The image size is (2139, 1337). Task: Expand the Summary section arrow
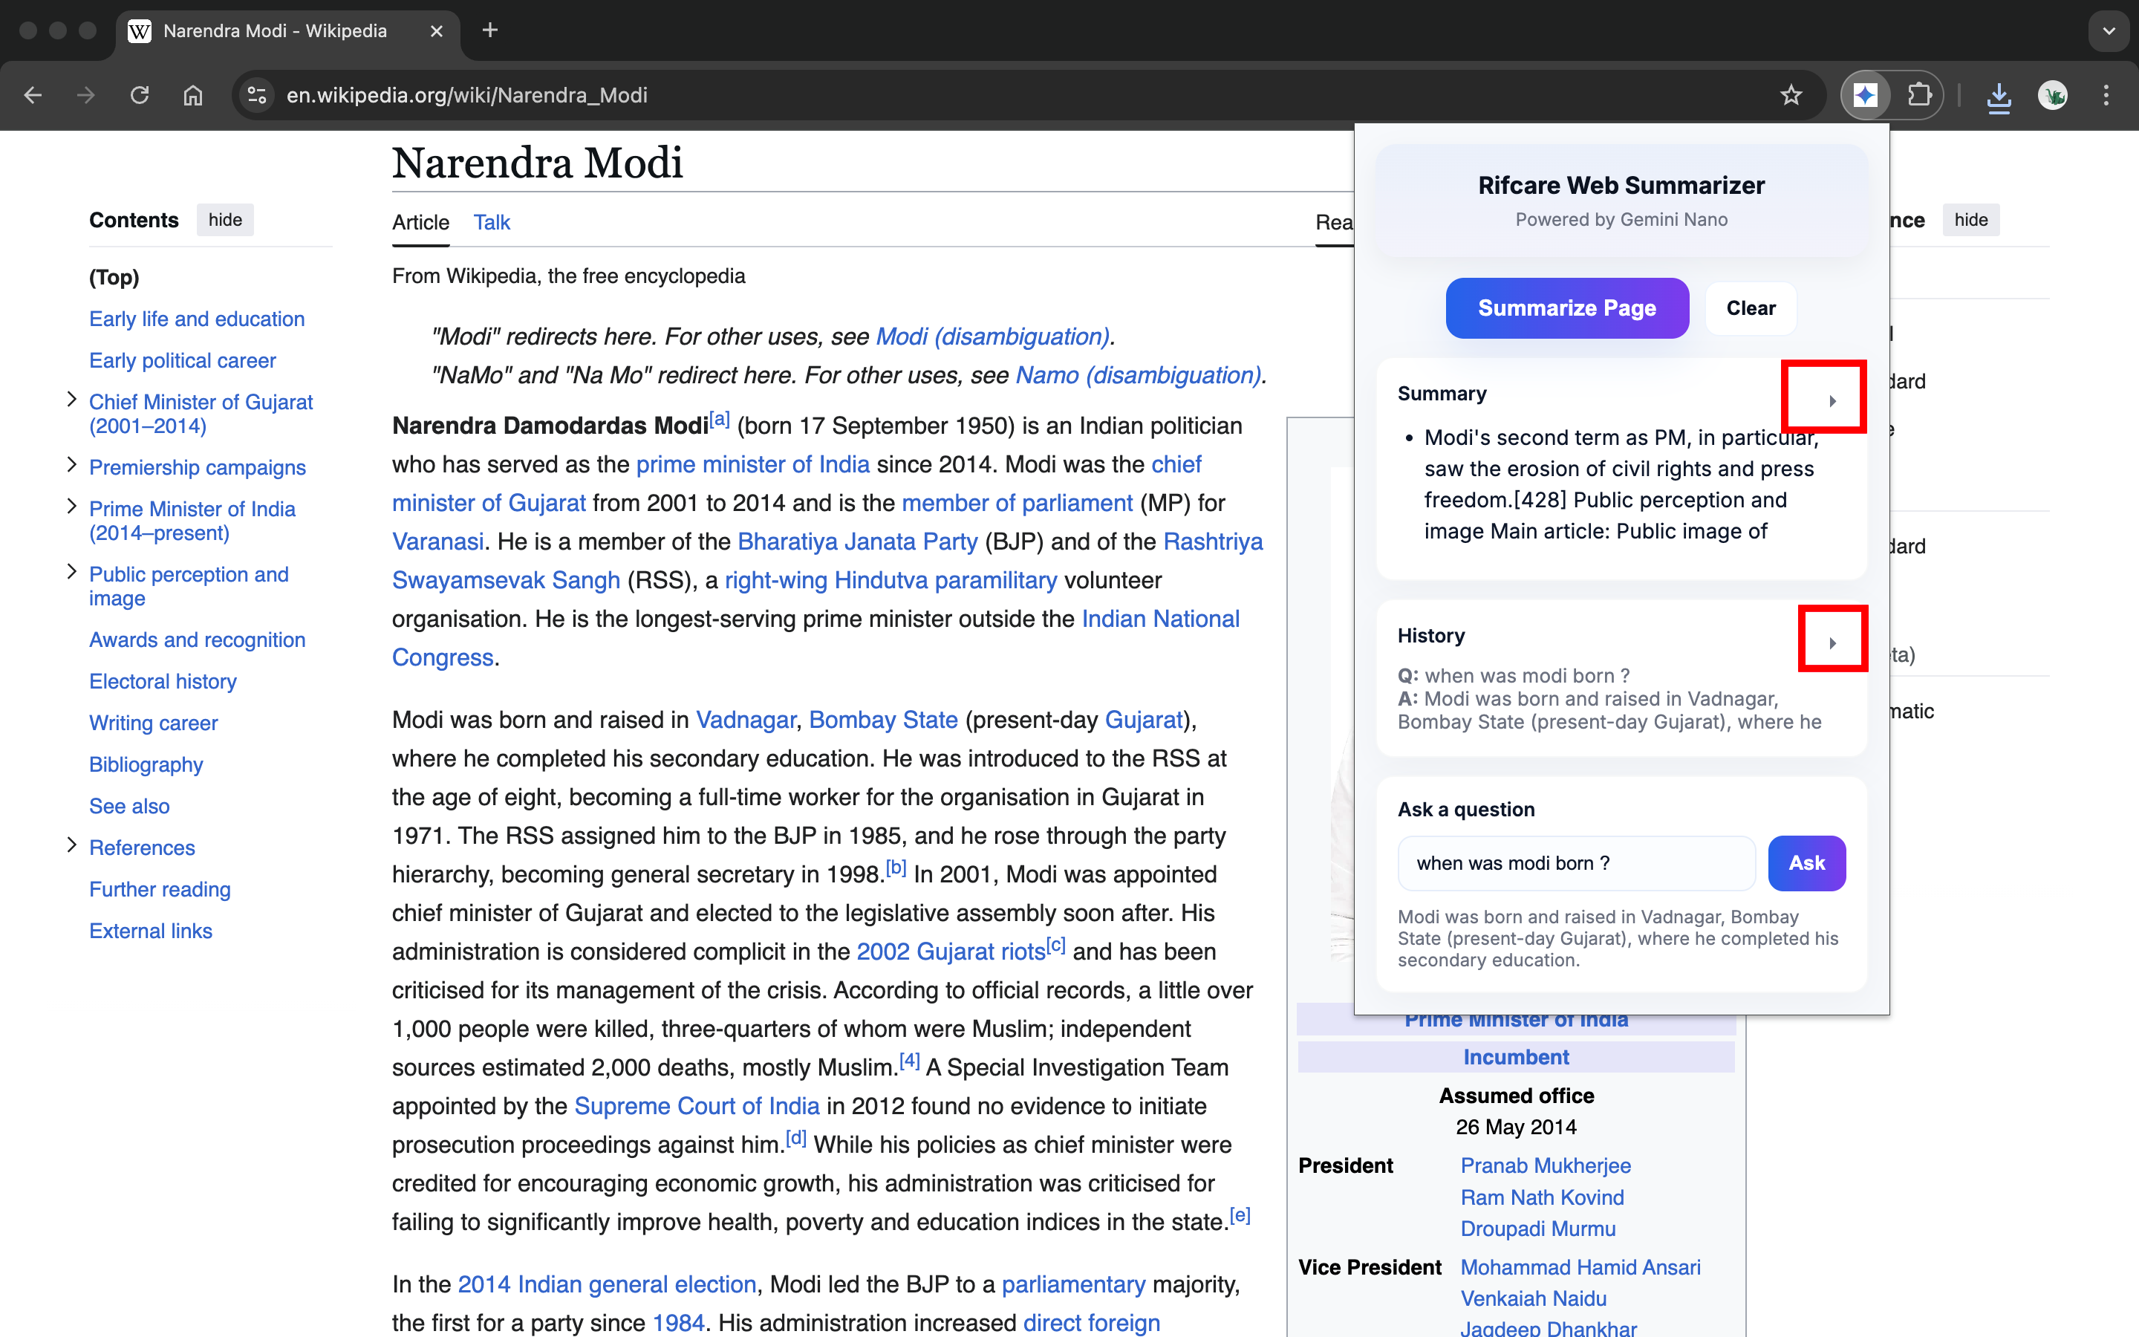point(1832,400)
